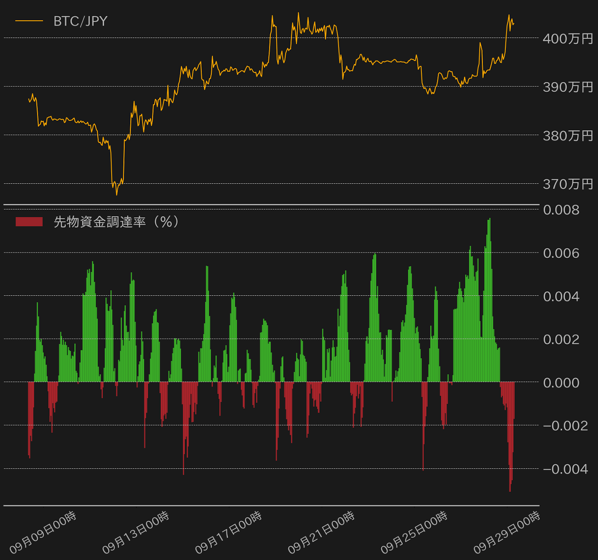
Task: Click the 09月17日00時 date label
Action: tap(229, 532)
